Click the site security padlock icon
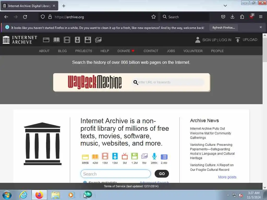The height and width of the screenshot is (200, 267). click(50, 17)
